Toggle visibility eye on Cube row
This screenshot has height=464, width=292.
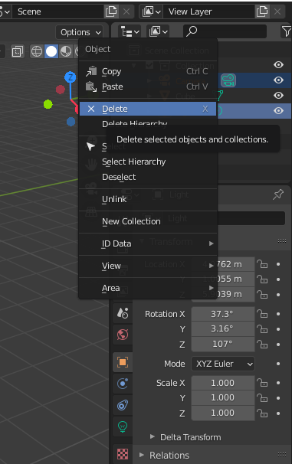point(278,96)
